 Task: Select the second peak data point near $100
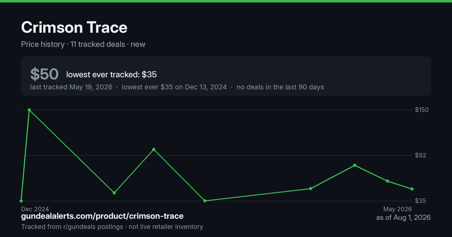click(154, 149)
